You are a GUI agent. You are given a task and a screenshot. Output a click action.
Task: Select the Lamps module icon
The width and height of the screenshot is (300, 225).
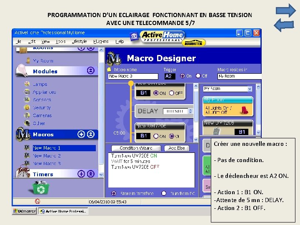pyautogui.click(x=27, y=84)
